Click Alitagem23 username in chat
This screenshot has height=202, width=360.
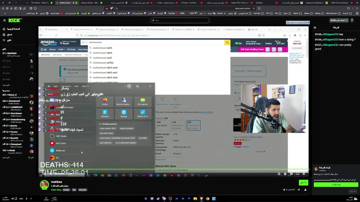pos(330,34)
